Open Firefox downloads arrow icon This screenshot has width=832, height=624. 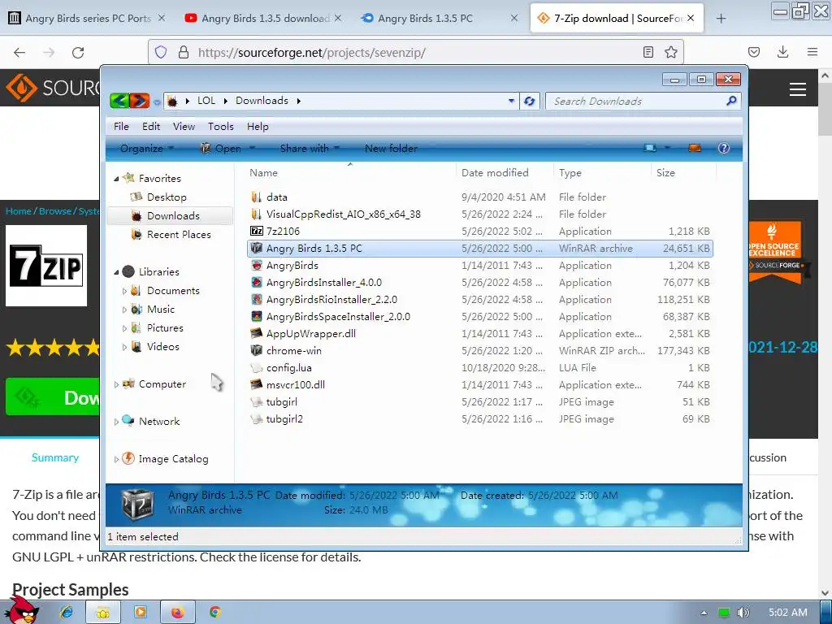pos(782,52)
